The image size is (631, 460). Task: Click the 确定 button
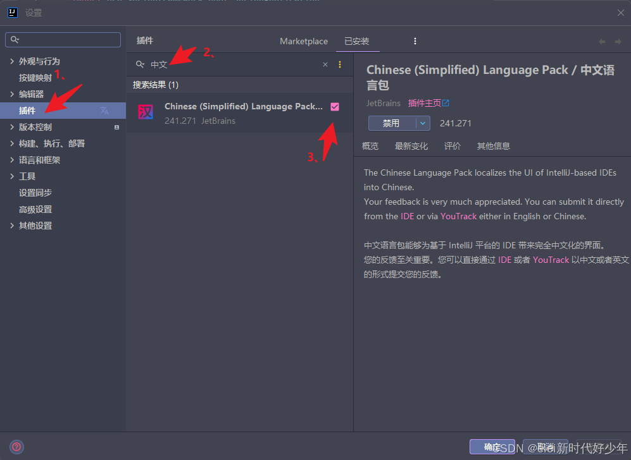(492, 447)
